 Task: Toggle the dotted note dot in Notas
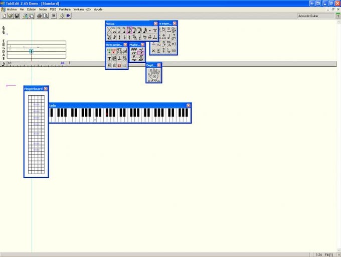pos(149,30)
